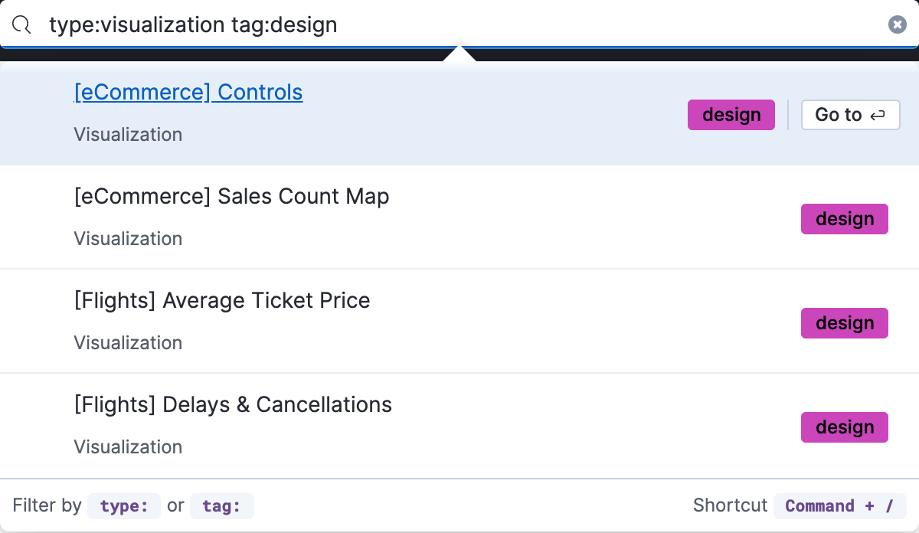Click the Filter by text in the footer
Image resolution: width=919 pixels, height=533 pixels.
[47, 505]
